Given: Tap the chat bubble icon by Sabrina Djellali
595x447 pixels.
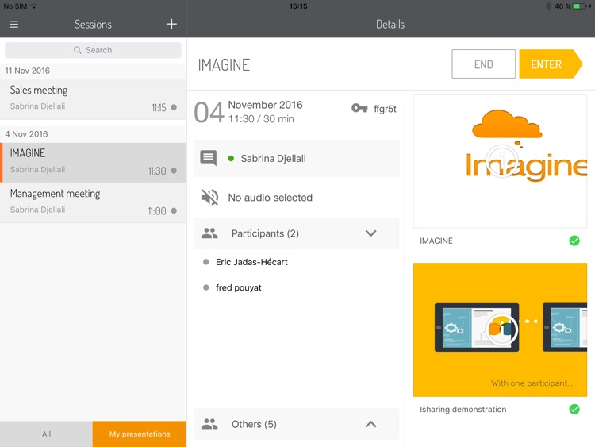Looking at the screenshot, I should pyautogui.click(x=209, y=158).
